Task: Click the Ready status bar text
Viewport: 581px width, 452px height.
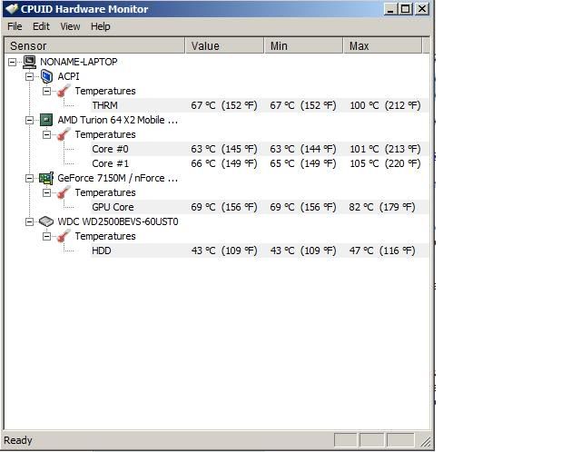Action: [x=18, y=440]
